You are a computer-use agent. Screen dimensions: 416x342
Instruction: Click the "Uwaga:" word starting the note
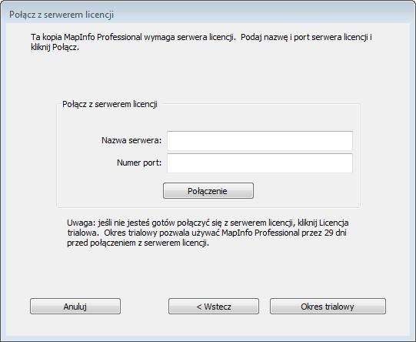81,223
